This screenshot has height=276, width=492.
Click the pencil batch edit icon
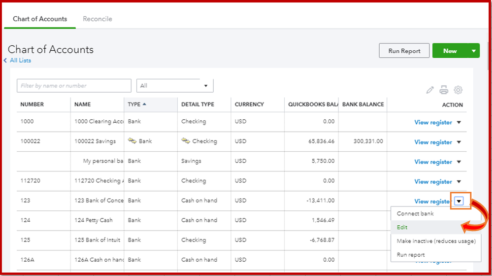click(430, 90)
